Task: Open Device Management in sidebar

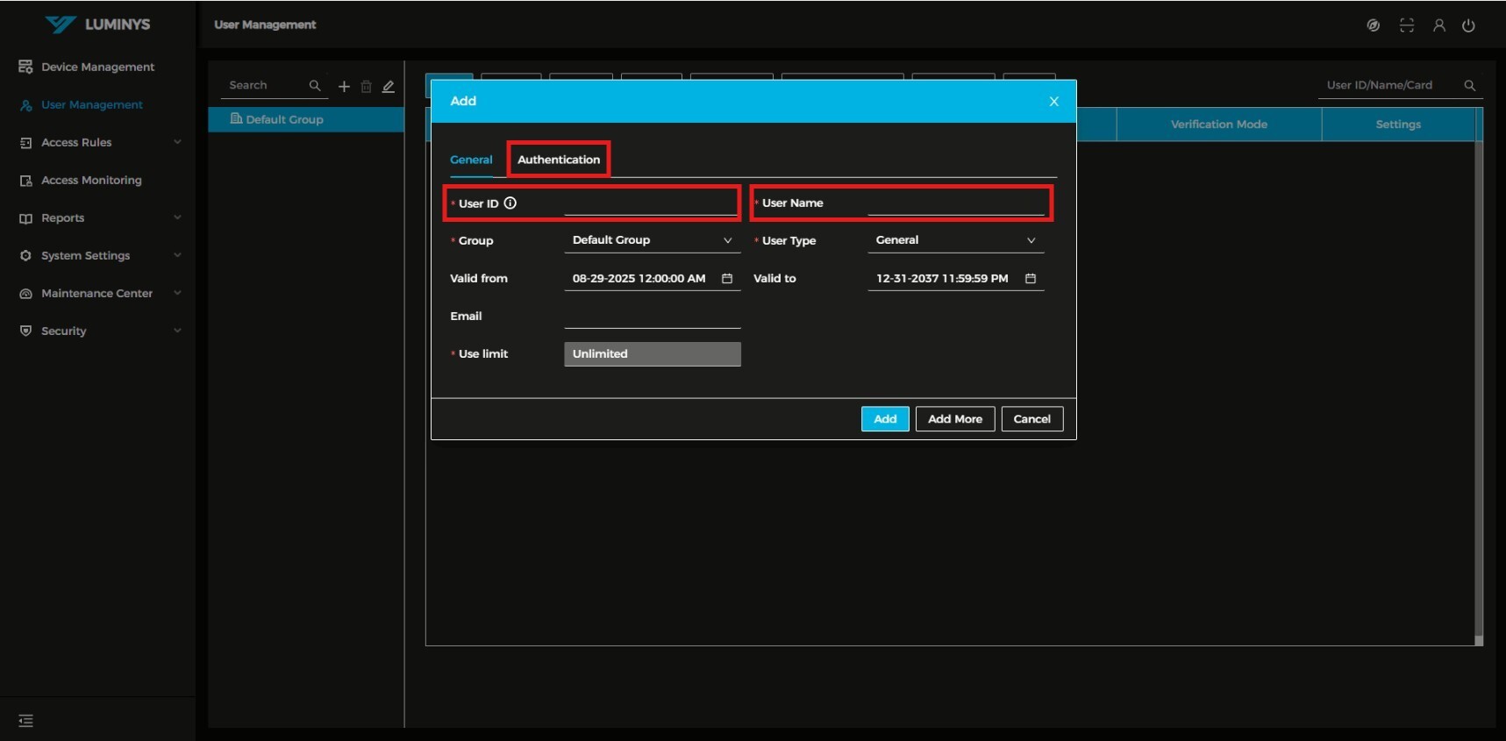Action: (97, 67)
